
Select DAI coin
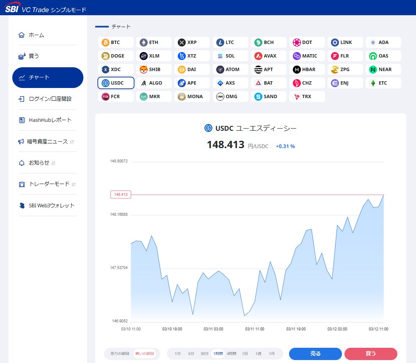pyautogui.click(x=192, y=69)
